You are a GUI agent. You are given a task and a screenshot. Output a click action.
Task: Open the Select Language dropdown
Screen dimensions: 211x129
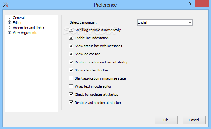coord(165,22)
